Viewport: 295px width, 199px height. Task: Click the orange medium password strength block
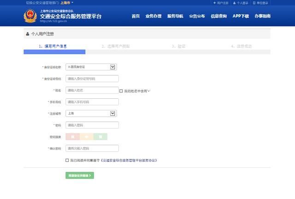(87, 137)
